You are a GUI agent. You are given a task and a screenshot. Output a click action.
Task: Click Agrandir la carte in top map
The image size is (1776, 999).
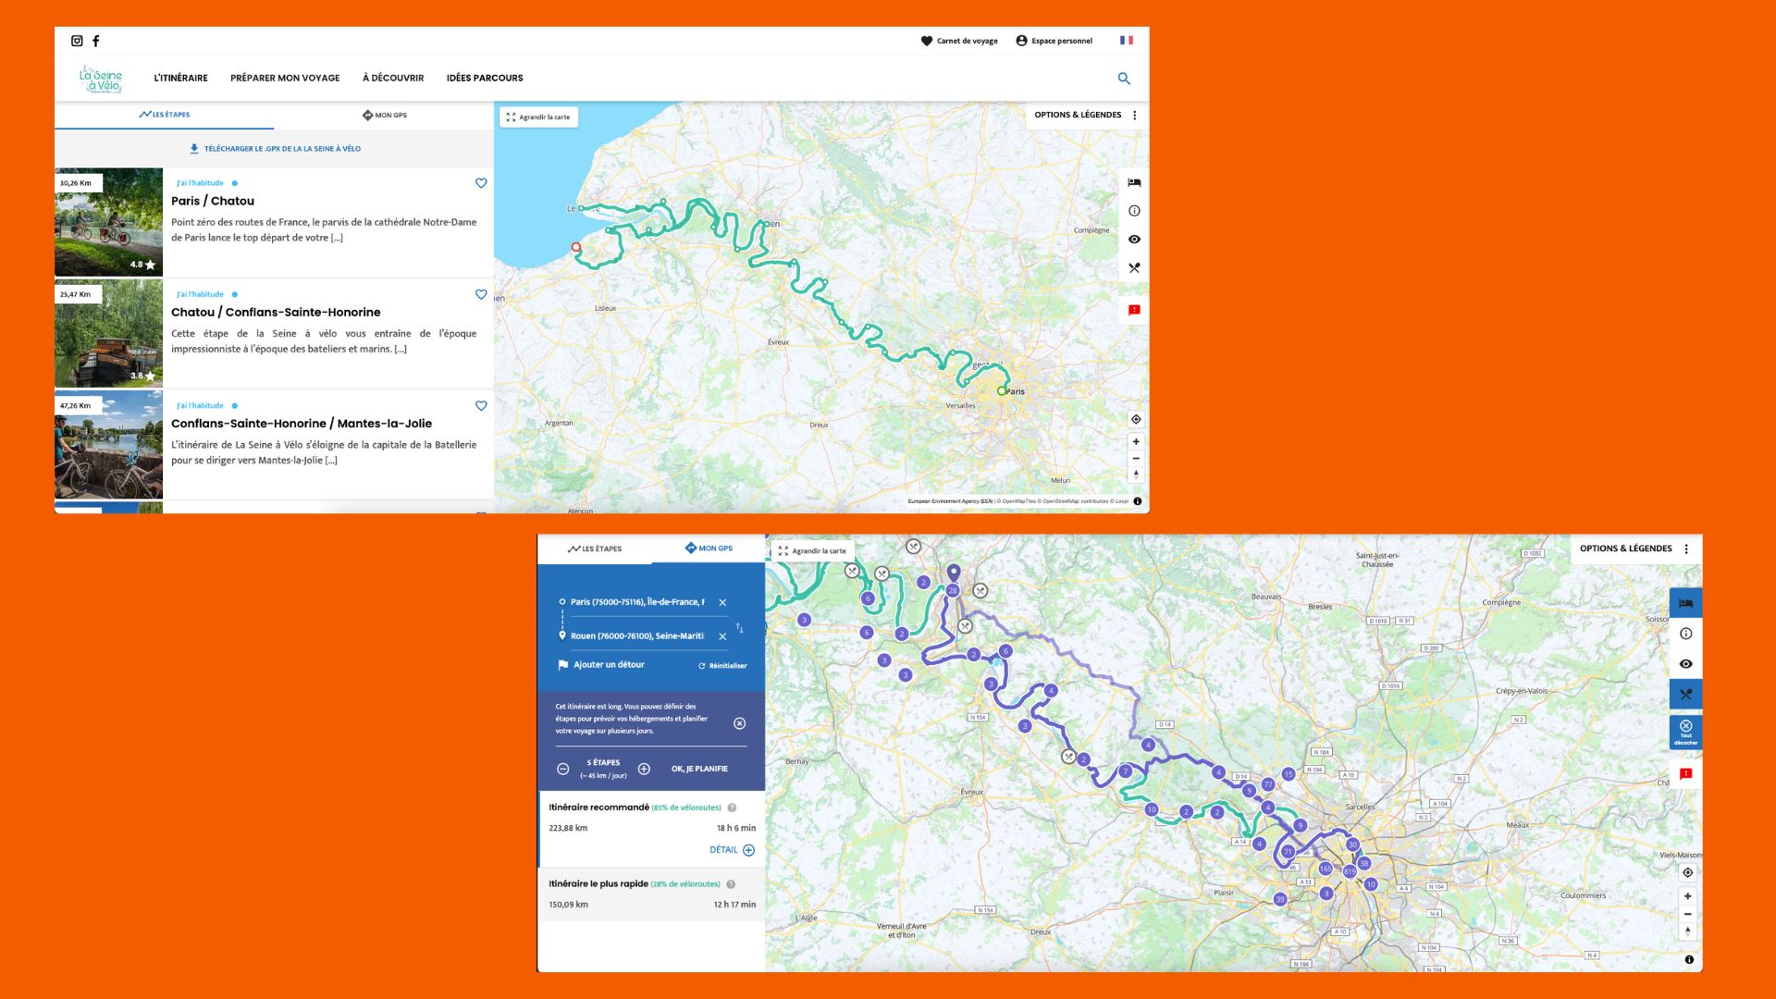(x=538, y=117)
